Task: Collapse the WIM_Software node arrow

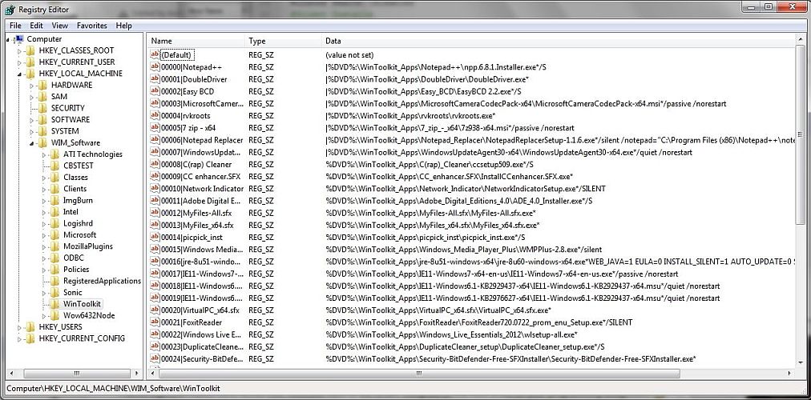Action: (x=32, y=143)
